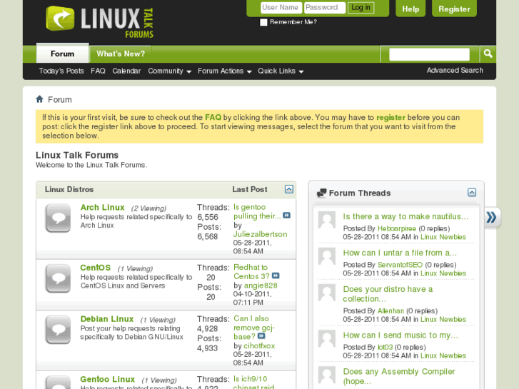Click the Forum Threads speech bubbles icon
519x389 pixels.
click(321, 193)
